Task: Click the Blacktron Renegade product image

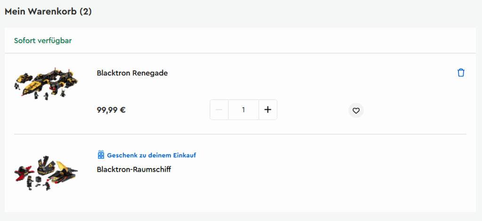Action: (x=46, y=84)
